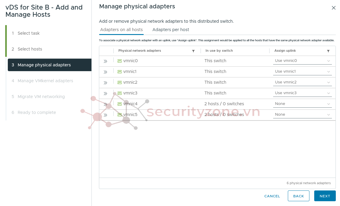
Task: Change the vmnic4 uplink from None
Action: coord(302,104)
